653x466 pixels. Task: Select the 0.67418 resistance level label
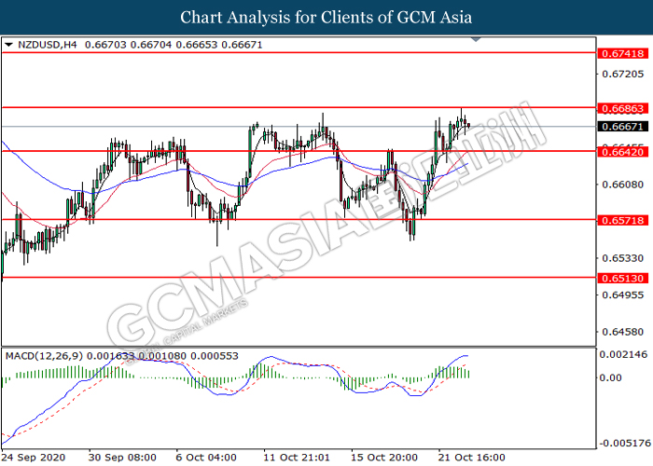click(622, 53)
